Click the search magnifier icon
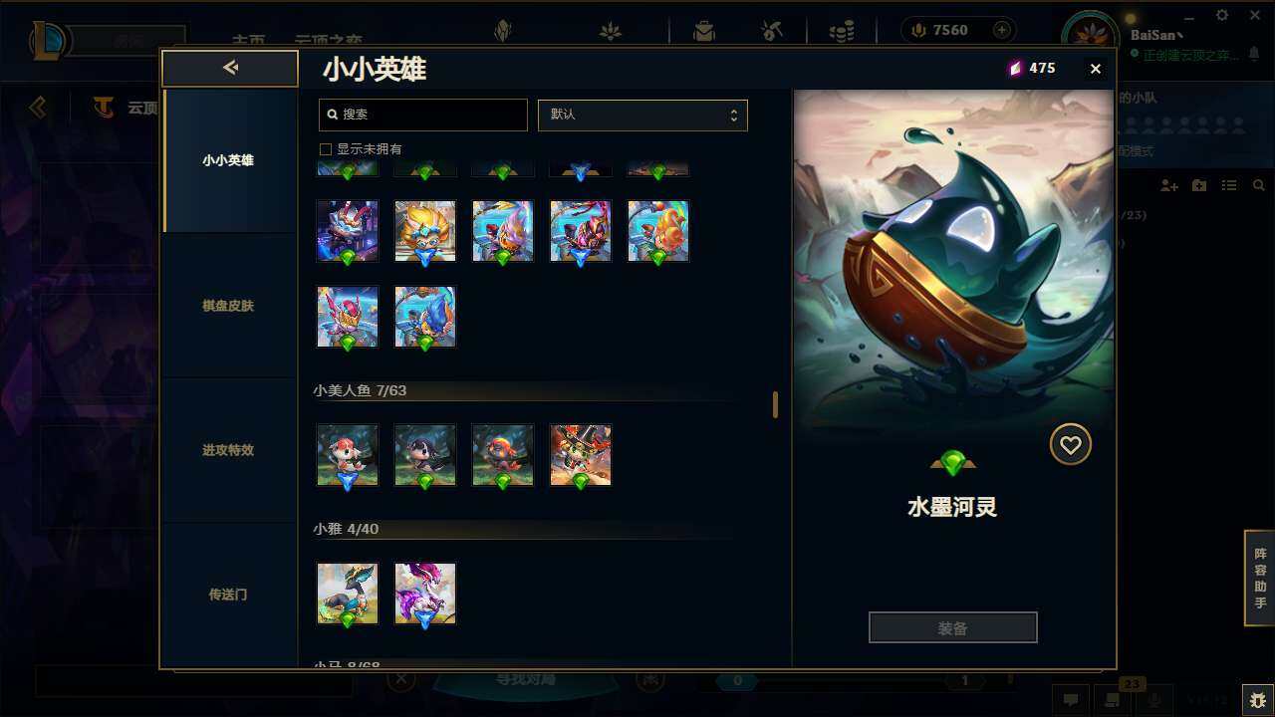 click(332, 115)
